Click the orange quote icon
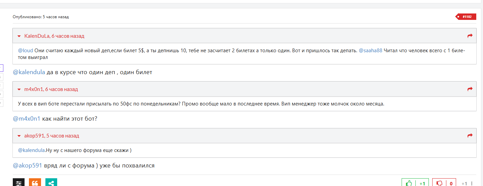 click(35, 183)
